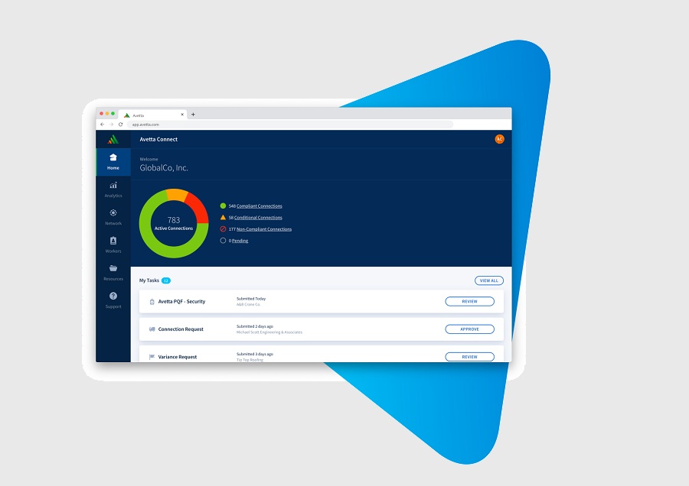Open a new browser tab
Viewport: 689px width, 486px height.
[193, 115]
